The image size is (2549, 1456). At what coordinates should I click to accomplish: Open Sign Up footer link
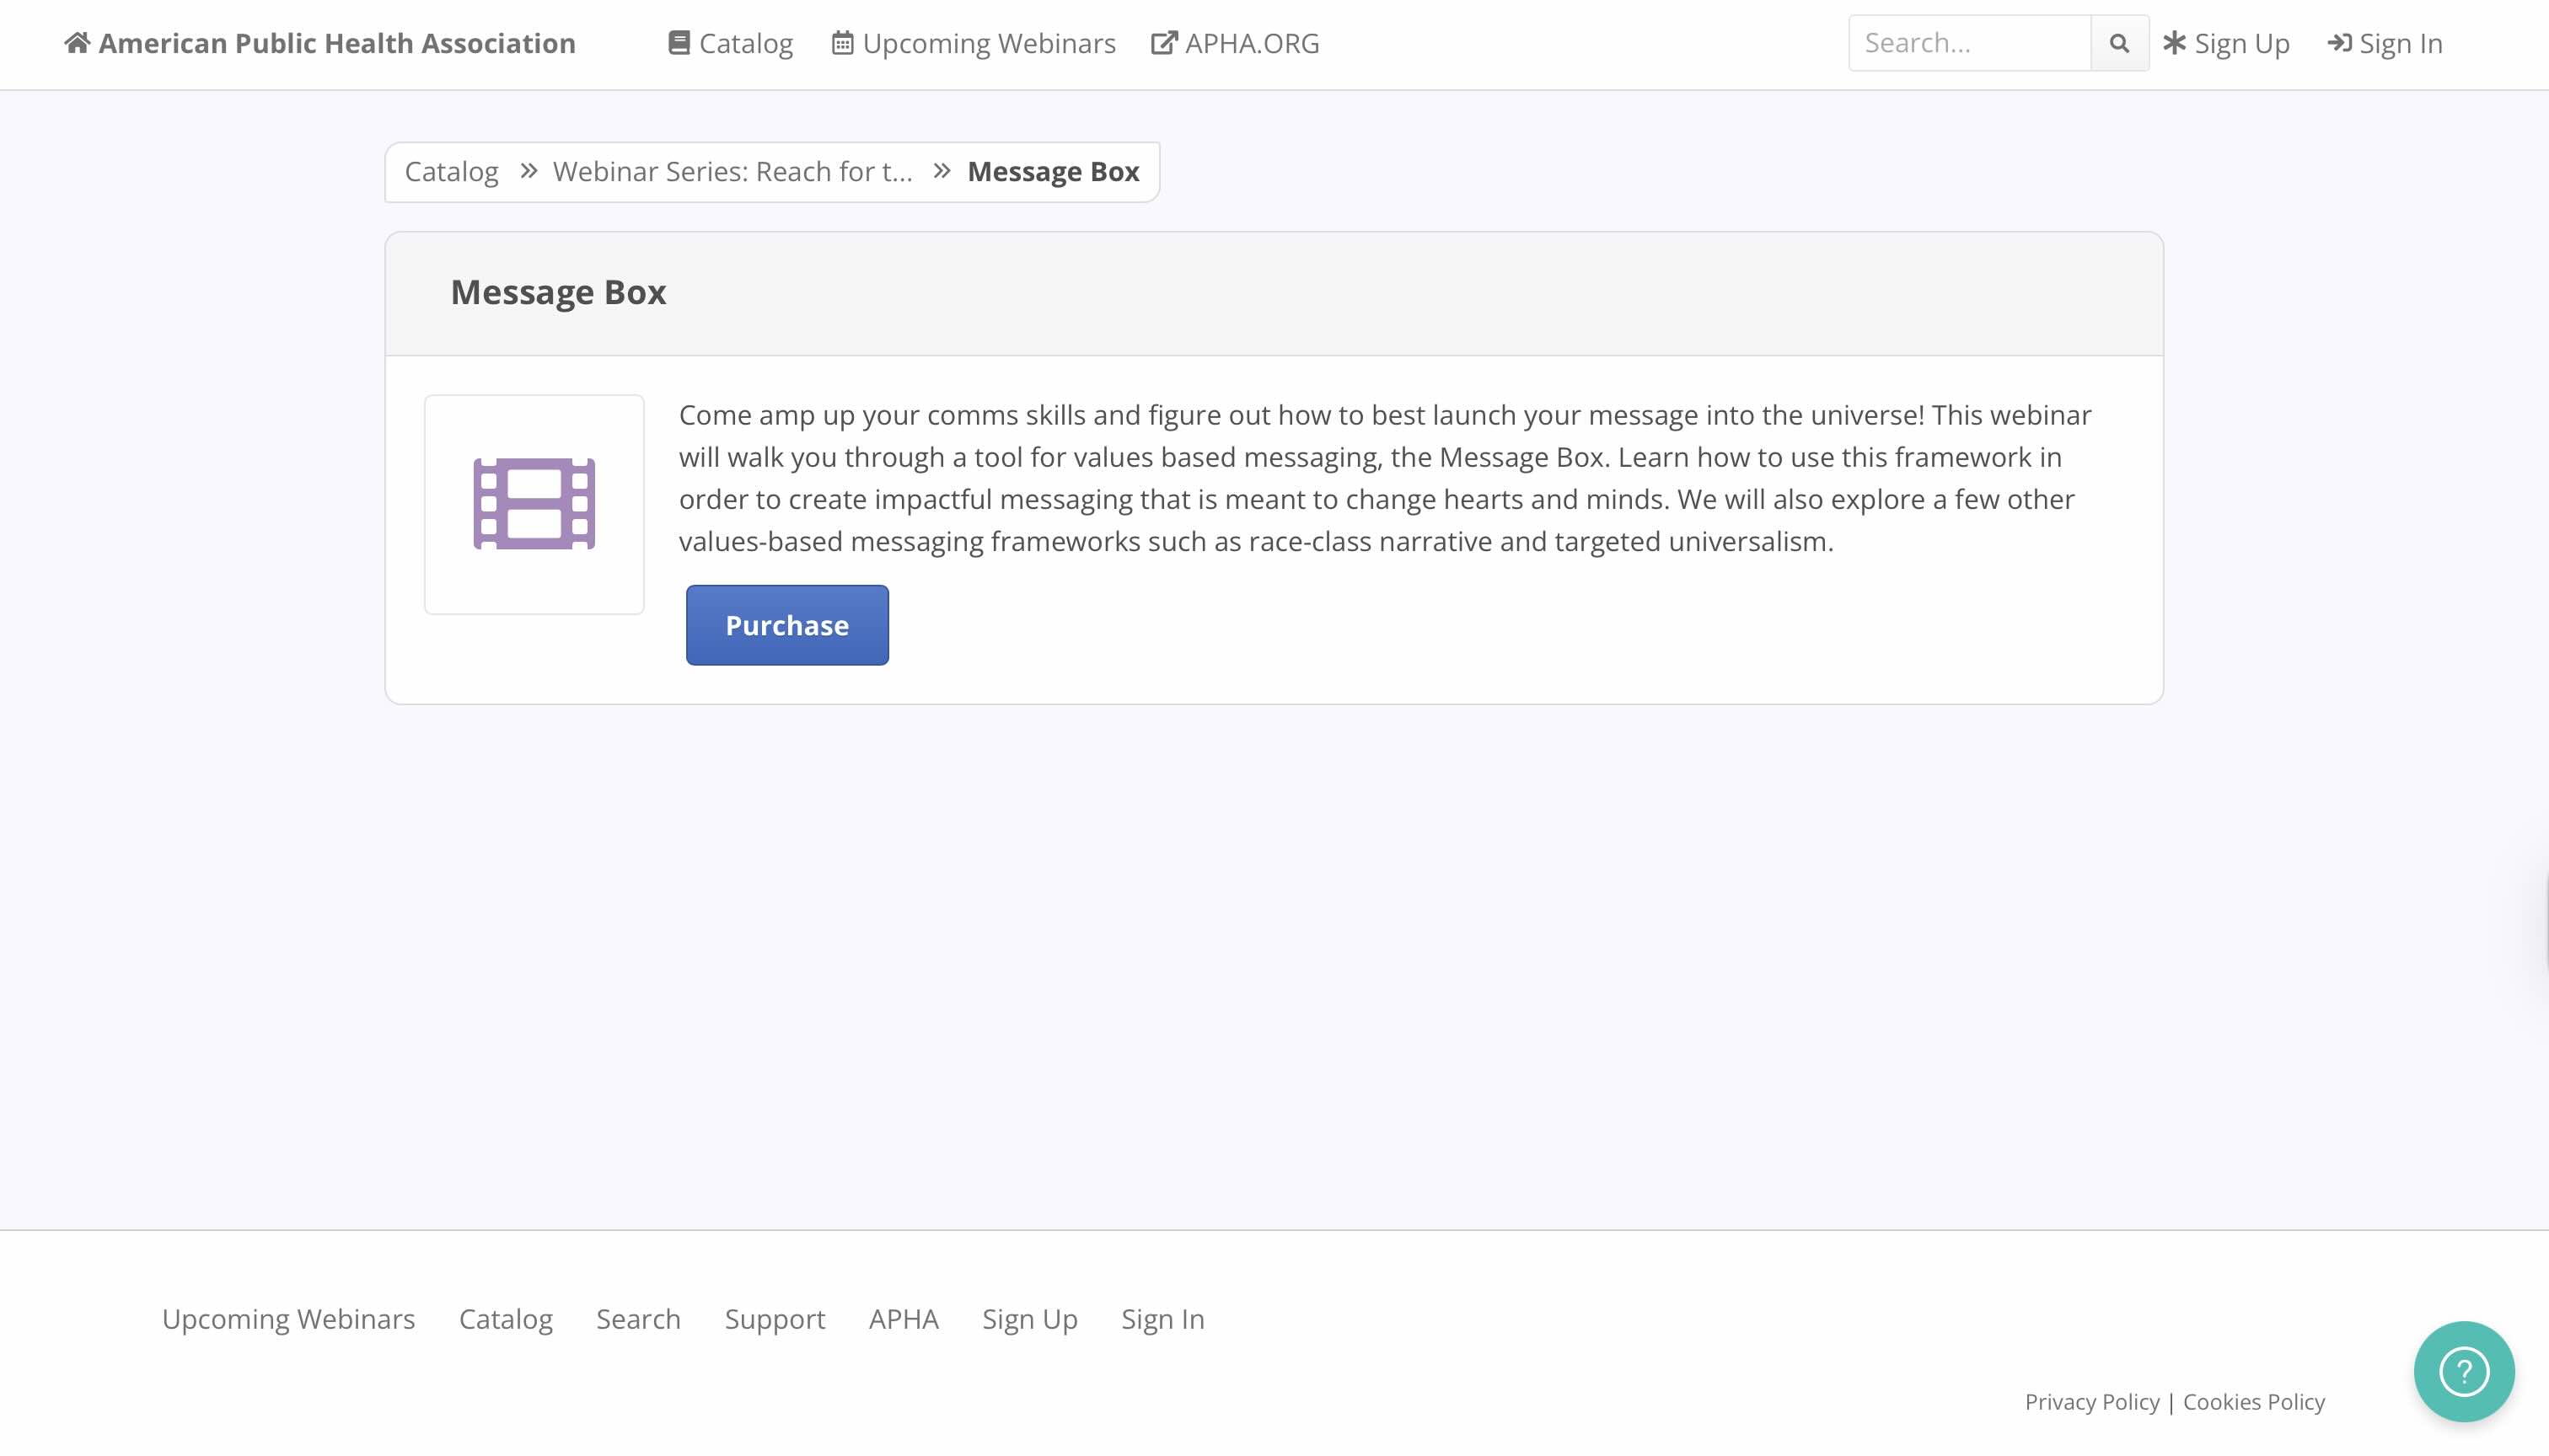pyautogui.click(x=1030, y=1319)
